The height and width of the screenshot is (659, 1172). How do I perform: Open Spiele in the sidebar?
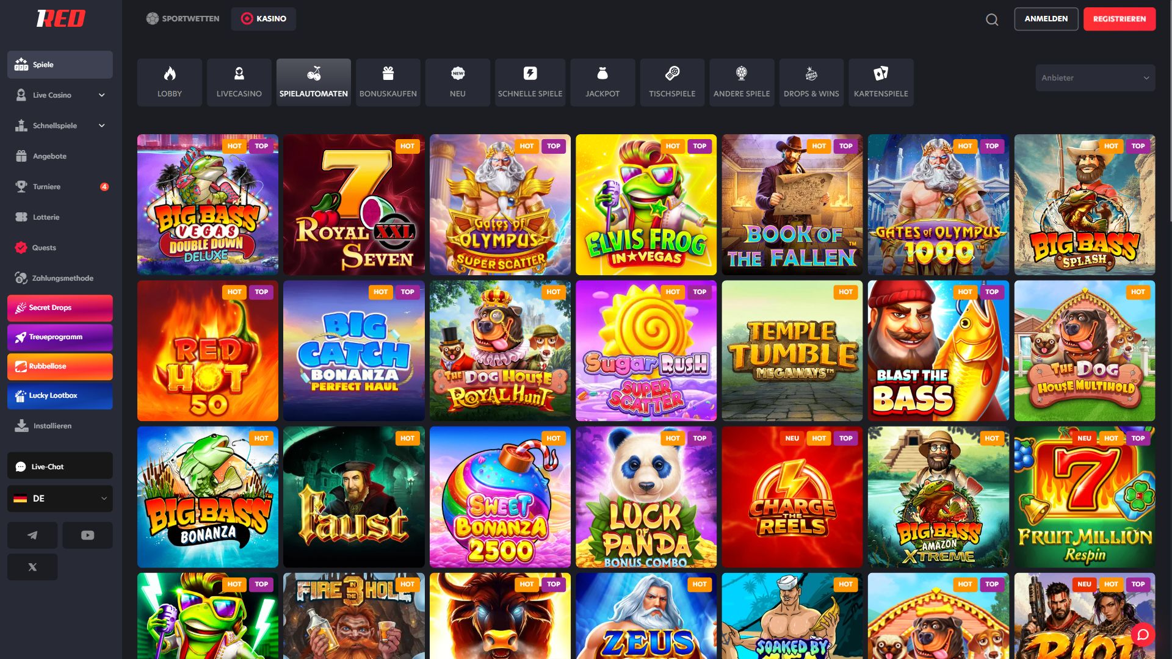[x=60, y=65]
